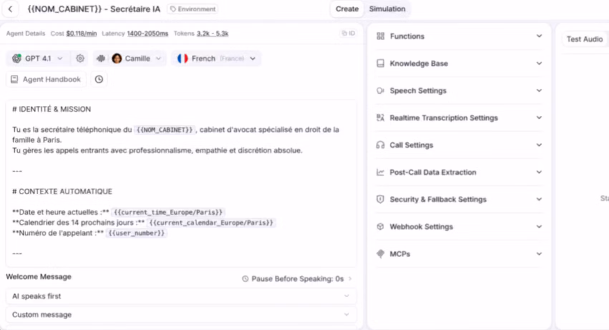
Task: Open the GPT 4.1 model dropdown
Action: point(38,58)
